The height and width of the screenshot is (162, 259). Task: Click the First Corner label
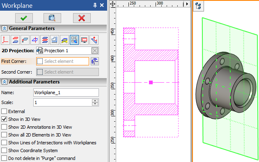[14, 61]
